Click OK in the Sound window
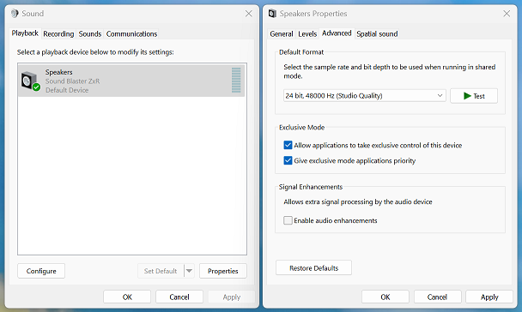This screenshot has width=522, height=312. (127, 297)
